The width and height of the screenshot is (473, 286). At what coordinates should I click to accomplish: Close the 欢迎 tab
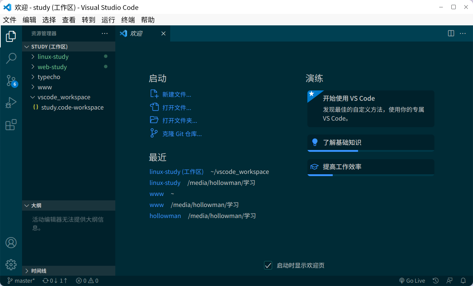[x=163, y=33]
